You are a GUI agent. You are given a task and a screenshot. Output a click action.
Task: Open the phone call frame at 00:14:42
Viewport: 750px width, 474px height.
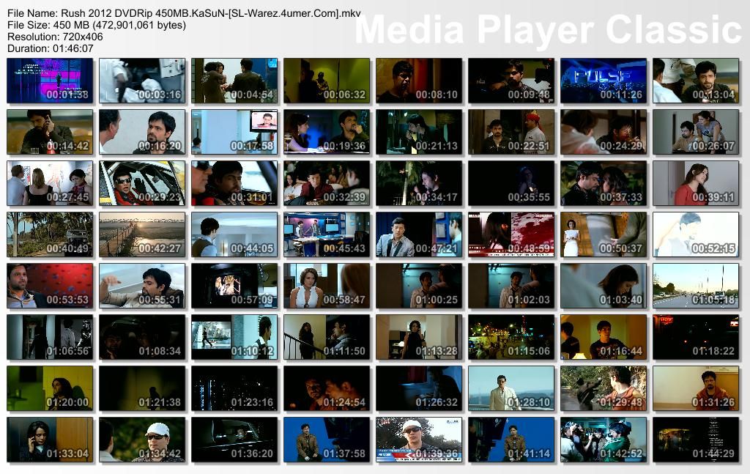click(x=50, y=132)
